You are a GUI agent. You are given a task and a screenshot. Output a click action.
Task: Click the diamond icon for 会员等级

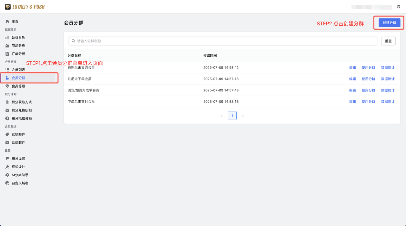pyautogui.click(x=7, y=86)
